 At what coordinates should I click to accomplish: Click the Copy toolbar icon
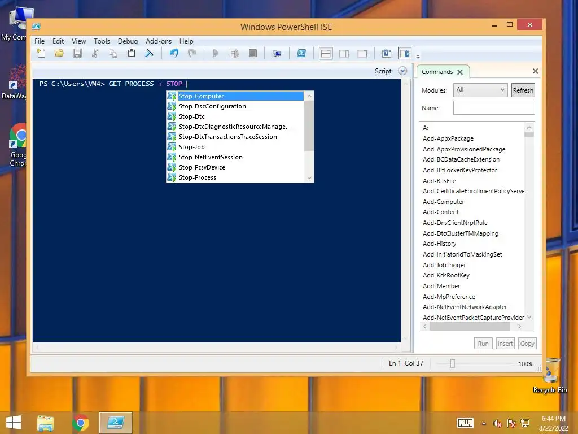113,54
